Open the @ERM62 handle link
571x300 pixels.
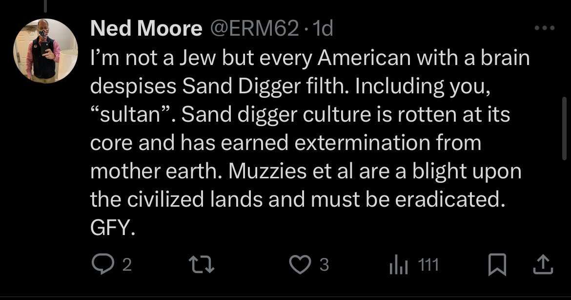pyautogui.click(x=254, y=30)
